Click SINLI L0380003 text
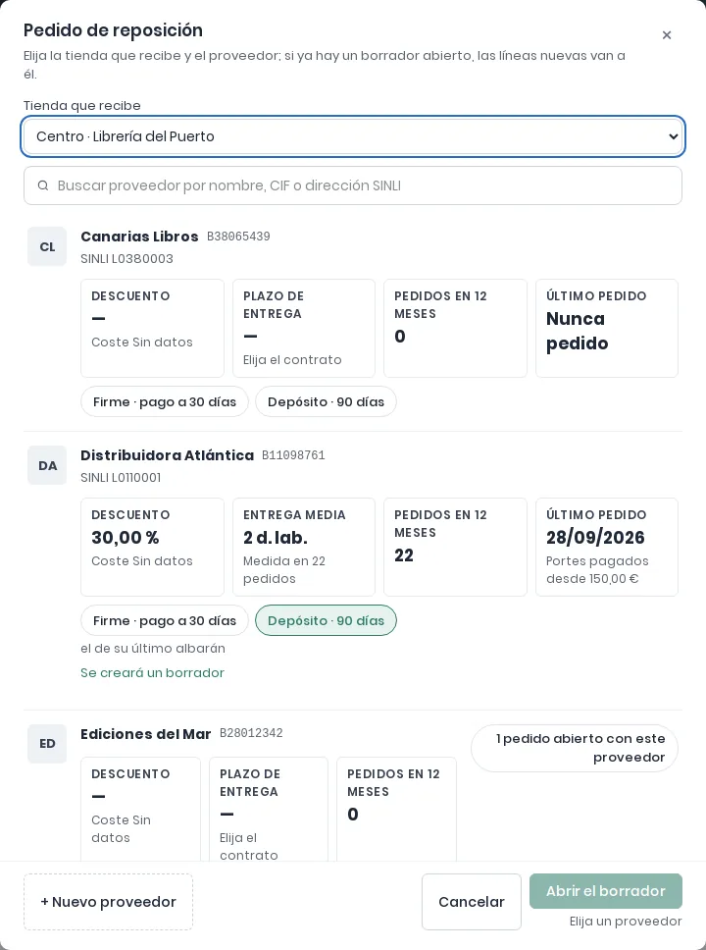This screenshot has height=950, width=706. pyautogui.click(x=127, y=259)
